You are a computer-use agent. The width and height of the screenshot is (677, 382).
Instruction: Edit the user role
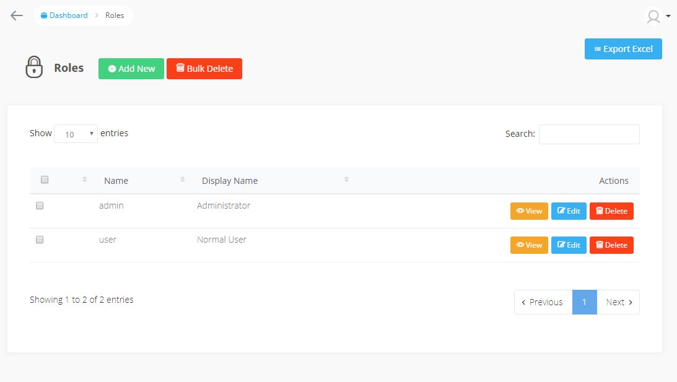point(569,245)
